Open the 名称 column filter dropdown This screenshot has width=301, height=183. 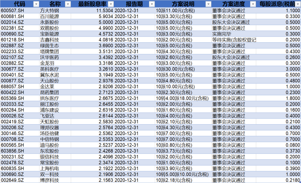click(x=68, y=4)
